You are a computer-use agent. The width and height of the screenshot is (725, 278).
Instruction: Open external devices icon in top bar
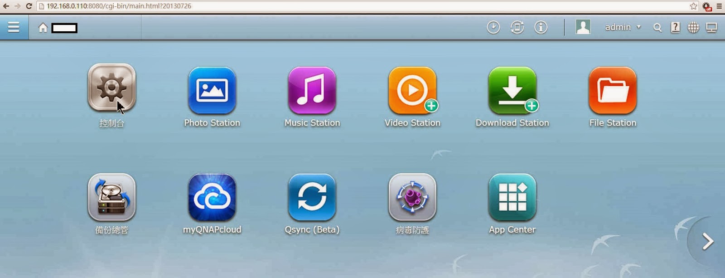point(517,27)
